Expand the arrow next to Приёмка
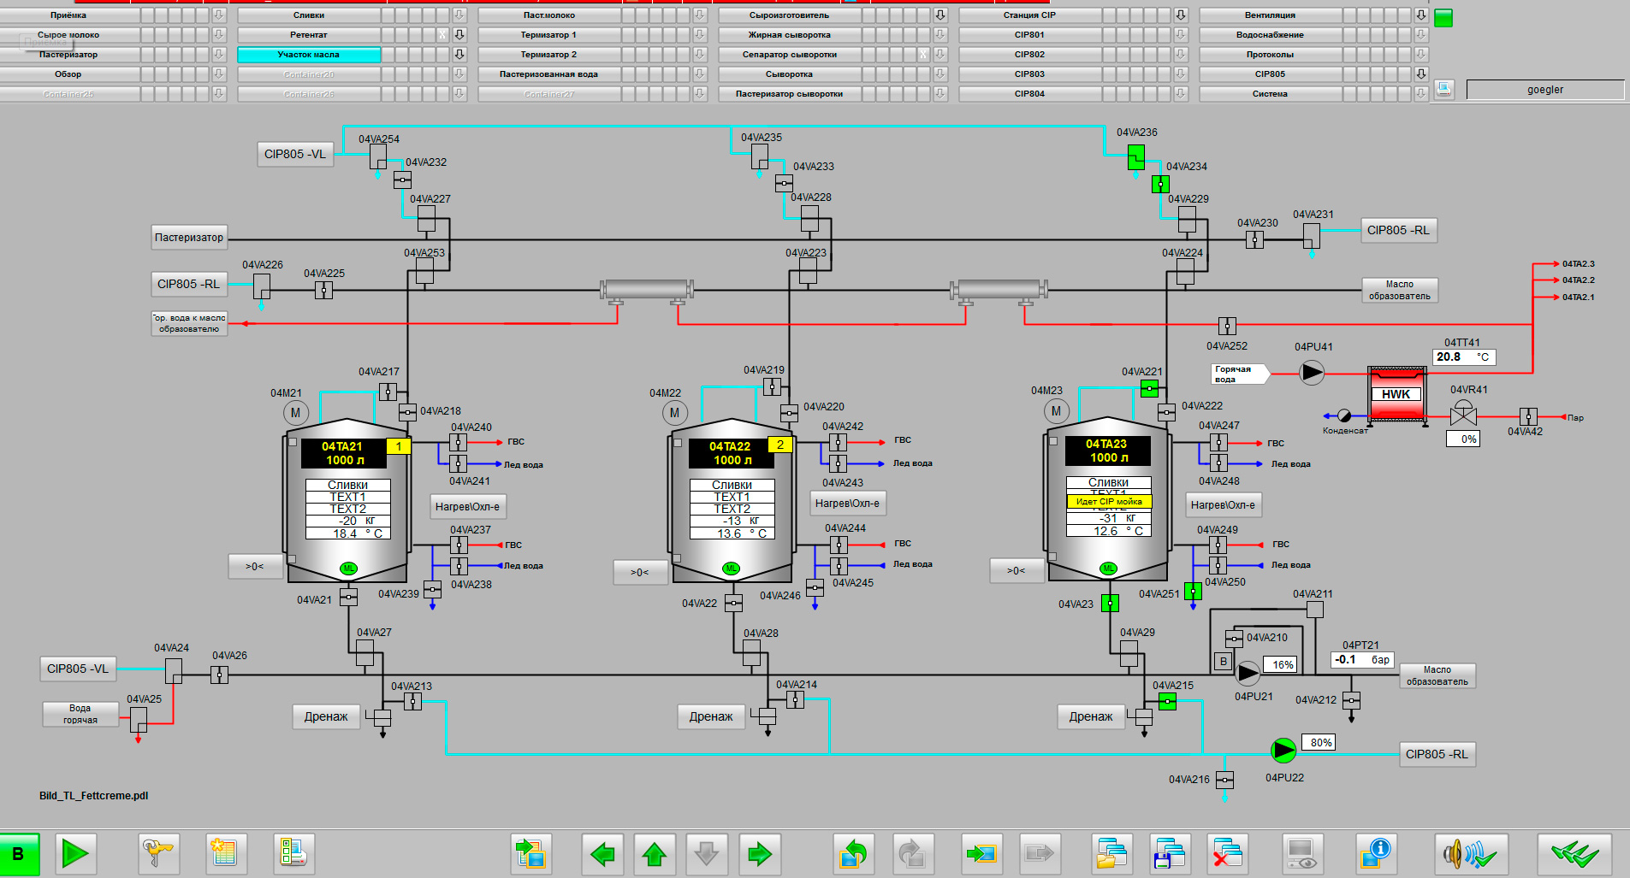 pos(219,15)
